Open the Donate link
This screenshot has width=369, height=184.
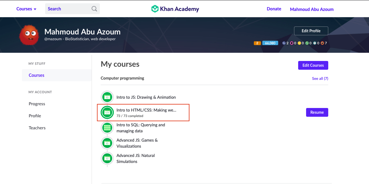pos(274,9)
